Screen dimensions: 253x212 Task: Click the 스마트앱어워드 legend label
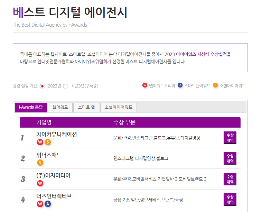pyautogui.click(x=197, y=86)
